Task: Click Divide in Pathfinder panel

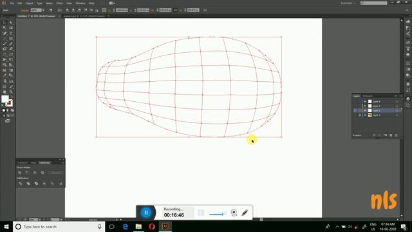Action: click(x=20, y=183)
